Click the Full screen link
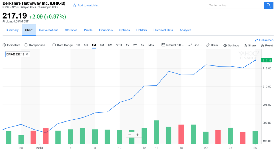Image resolution: width=276 pixels, height=151 pixels. [266, 40]
